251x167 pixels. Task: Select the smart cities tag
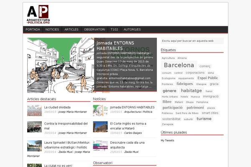[x=210, y=113]
